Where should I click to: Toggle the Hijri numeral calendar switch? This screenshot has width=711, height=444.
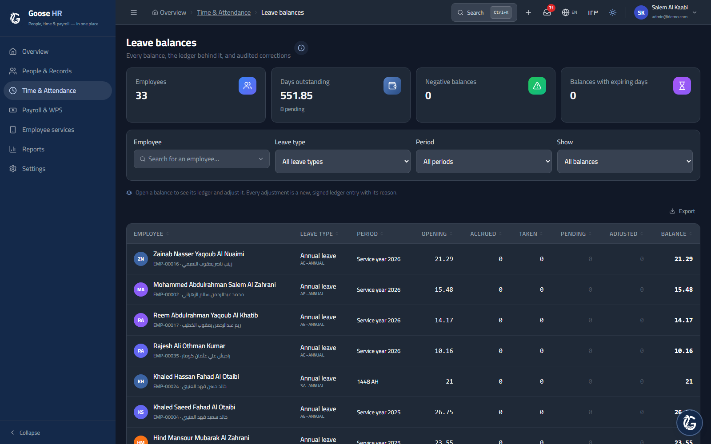click(x=593, y=12)
